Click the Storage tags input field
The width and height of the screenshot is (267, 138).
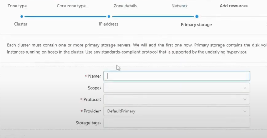[177, 123]
